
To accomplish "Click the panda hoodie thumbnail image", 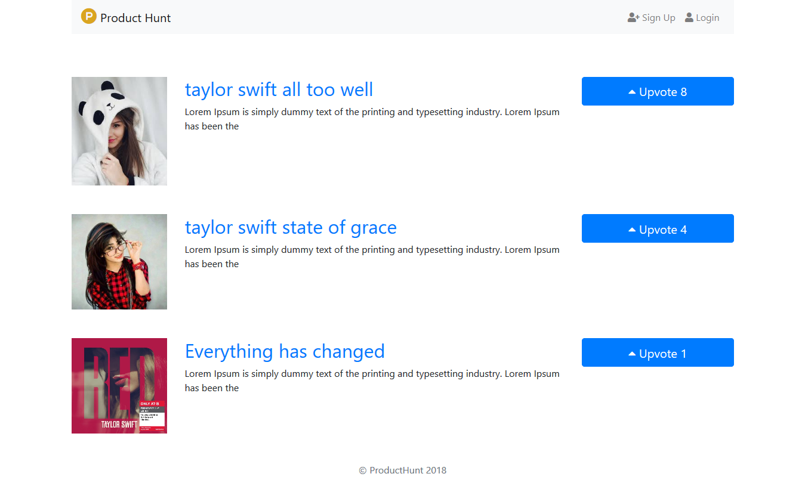I will click(x=119, y=131).
